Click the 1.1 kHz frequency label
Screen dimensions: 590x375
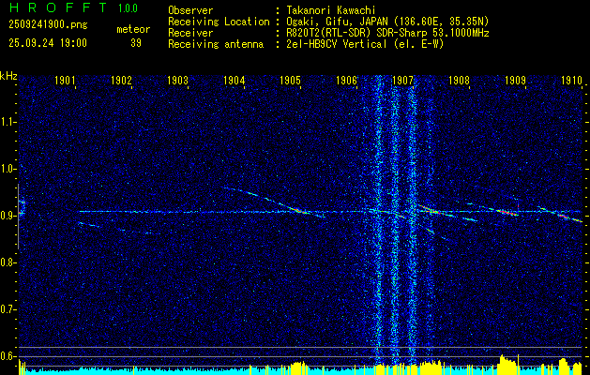7,122
